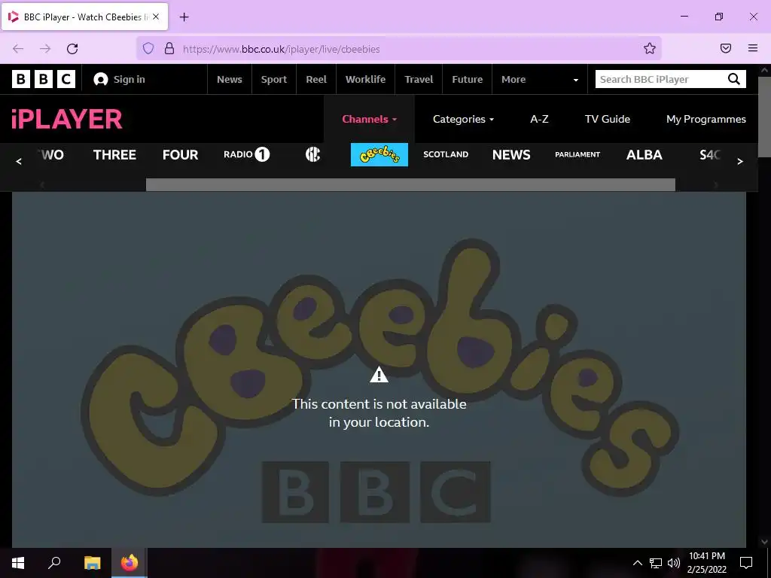This screenshot has height=578, width=771.
Task: Click the channel strip right arrow
Action: tap(740, 161)
